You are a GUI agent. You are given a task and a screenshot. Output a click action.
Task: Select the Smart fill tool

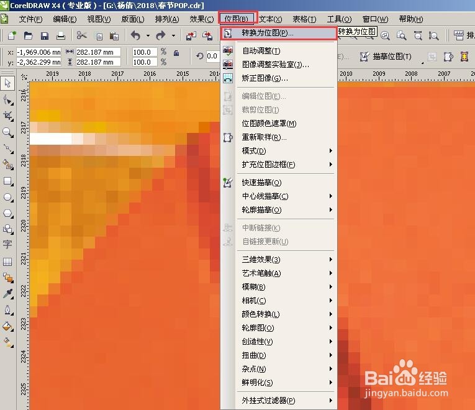[7, 165]
